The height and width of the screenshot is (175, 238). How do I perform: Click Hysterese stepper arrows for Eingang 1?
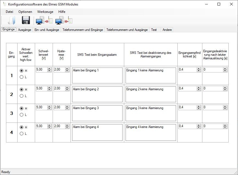pos(67,70)
